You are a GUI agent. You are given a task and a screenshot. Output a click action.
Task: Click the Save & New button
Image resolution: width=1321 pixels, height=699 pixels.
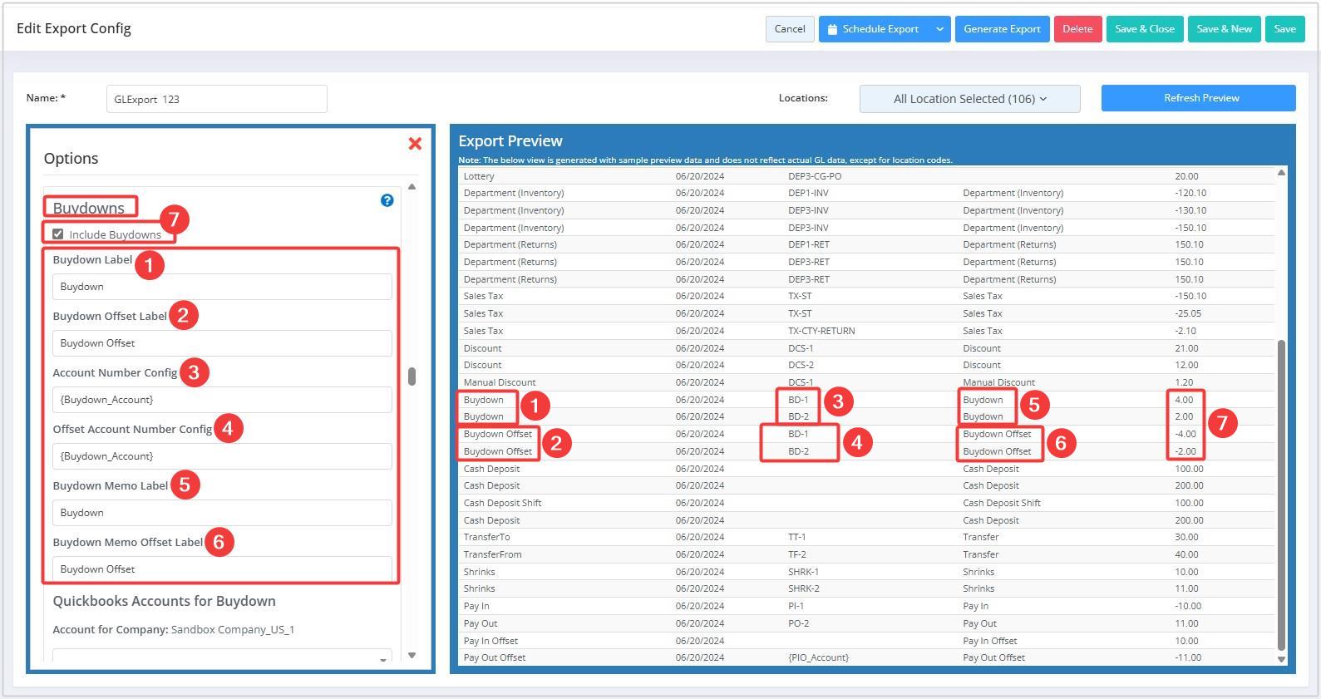tap(1224, 29)
